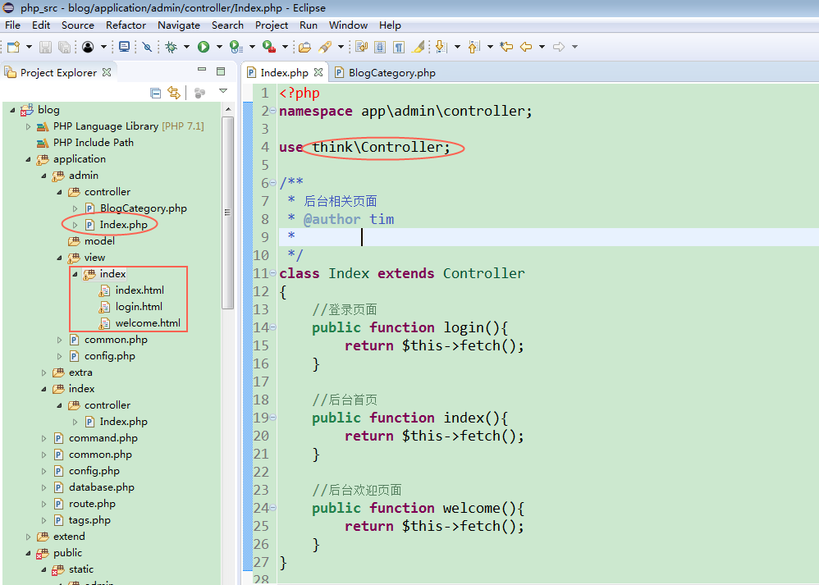
Task: Expand the extra folder node
Action: (x=43, y=372)
